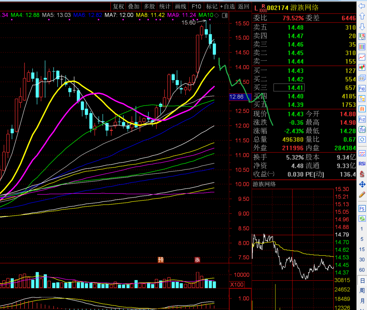
Task: Open the intraday line chart icon
Action: click(362, 57)
